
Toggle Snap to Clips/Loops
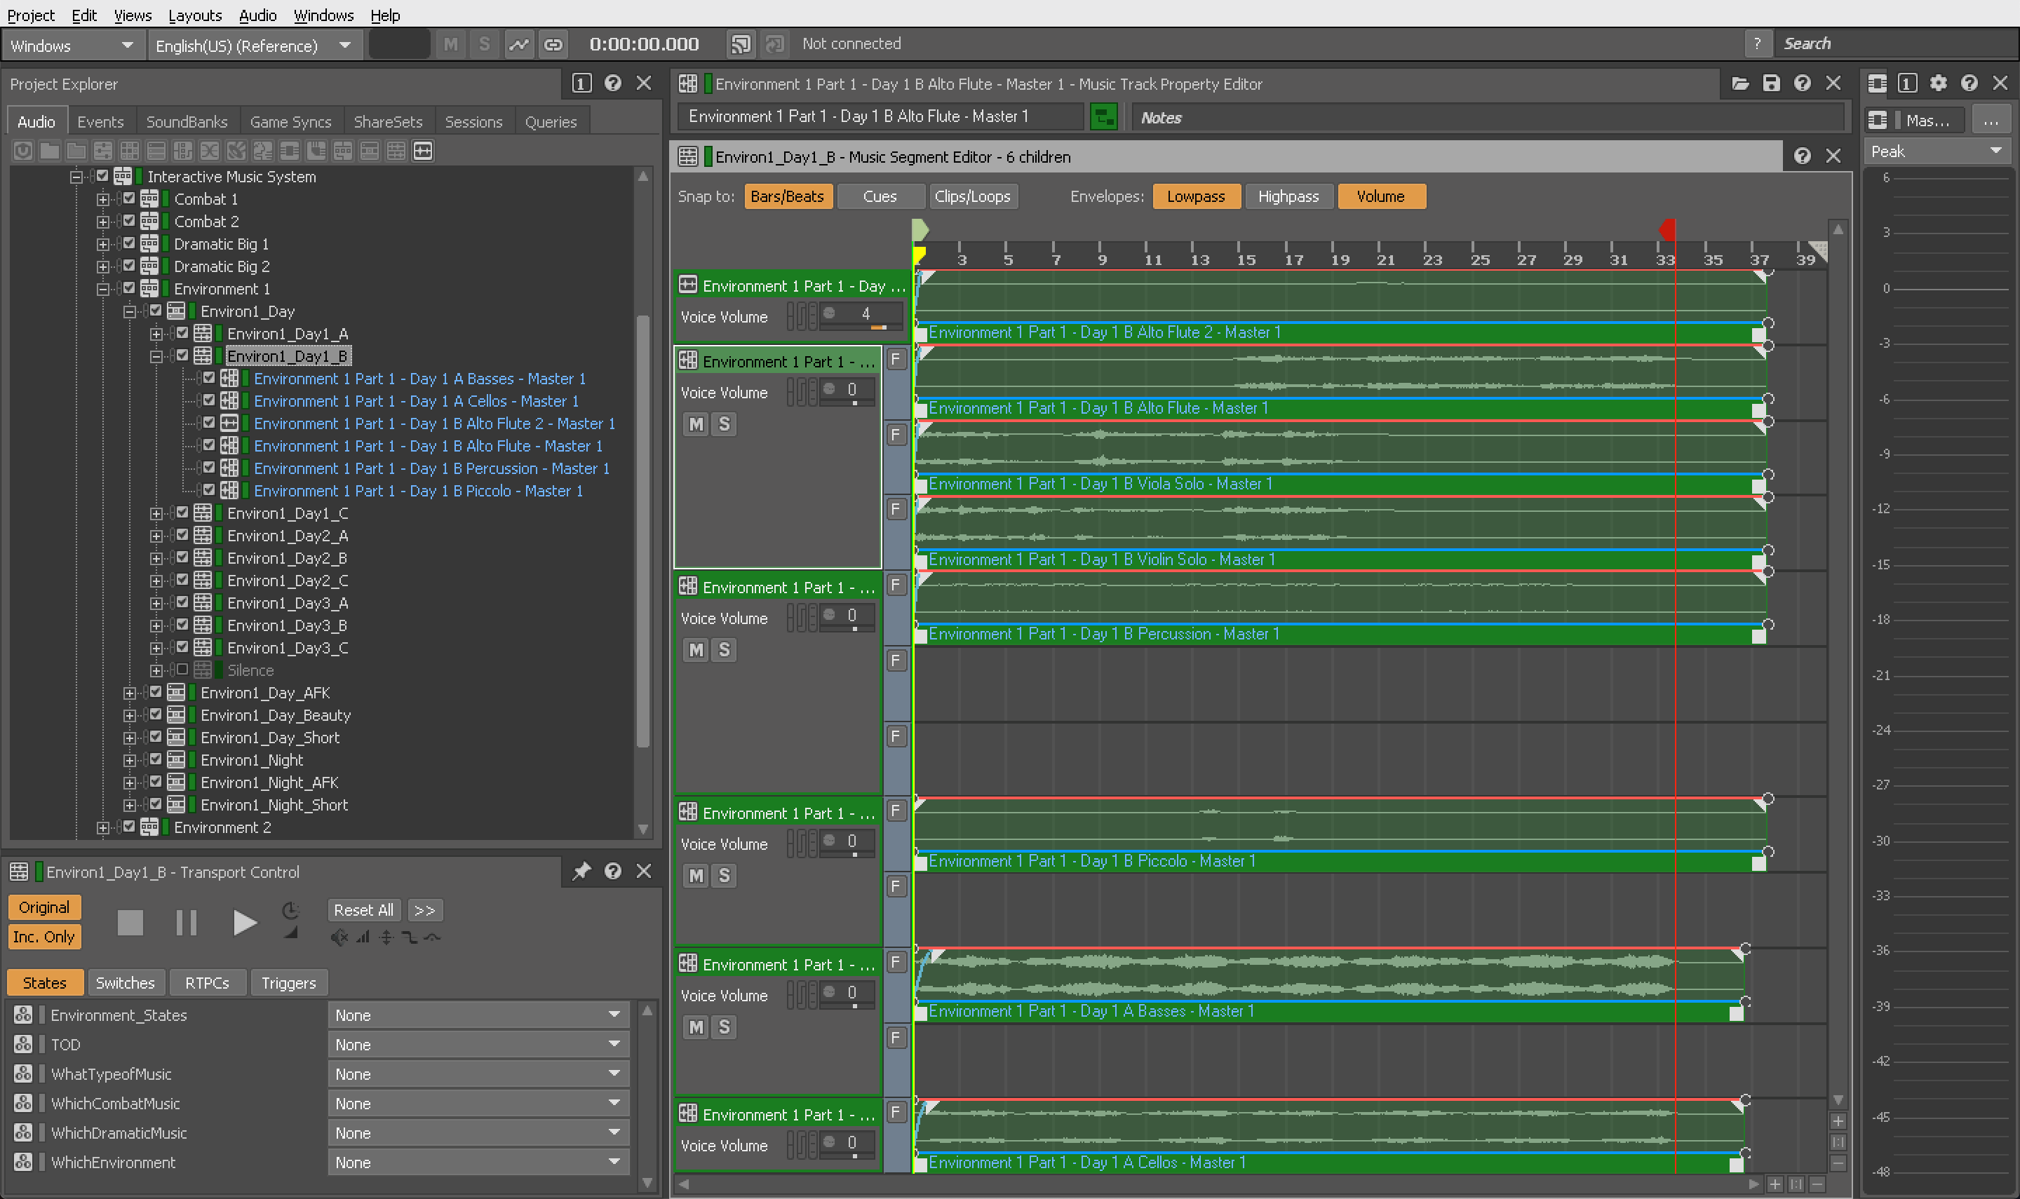click(x=972, y=196)
